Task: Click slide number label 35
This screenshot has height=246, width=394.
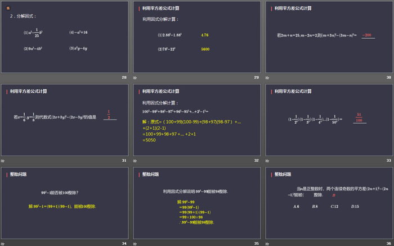Action: pos(256,243)
